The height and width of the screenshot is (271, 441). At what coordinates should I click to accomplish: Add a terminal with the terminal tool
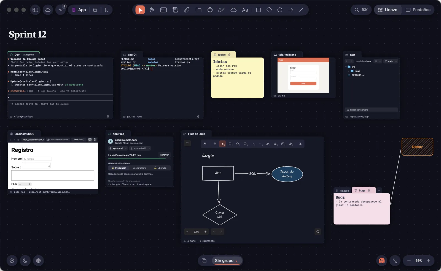point(163,10)
